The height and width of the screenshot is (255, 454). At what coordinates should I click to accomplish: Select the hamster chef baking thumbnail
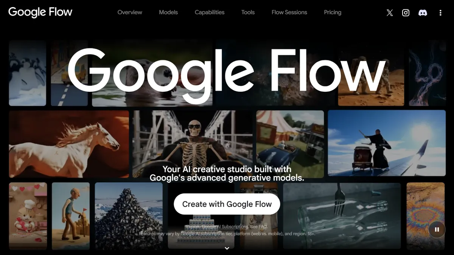point(28,216)
